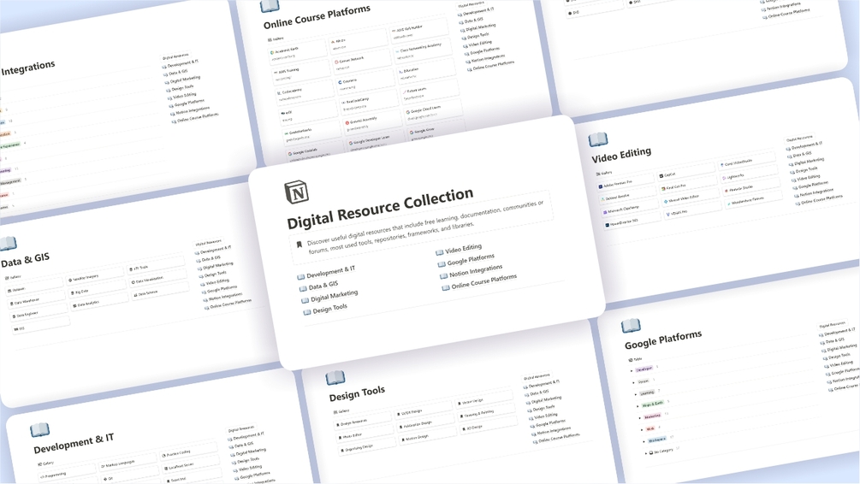Open Google Cloud Learn card
Image resolution: width=860 pixels, height=484 pixels.
coord(433,112)
